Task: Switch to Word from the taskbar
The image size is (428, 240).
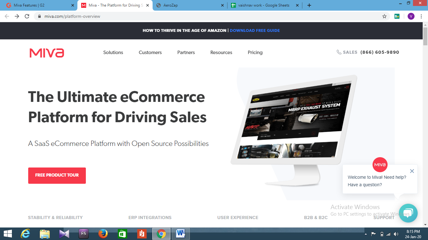Action: click(x=180, y=234)
